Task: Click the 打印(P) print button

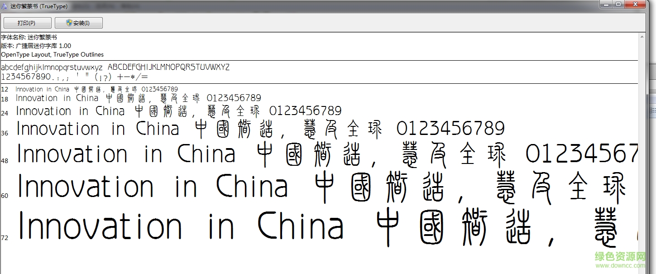Action: pyautogui.click(x=27, y=23)
